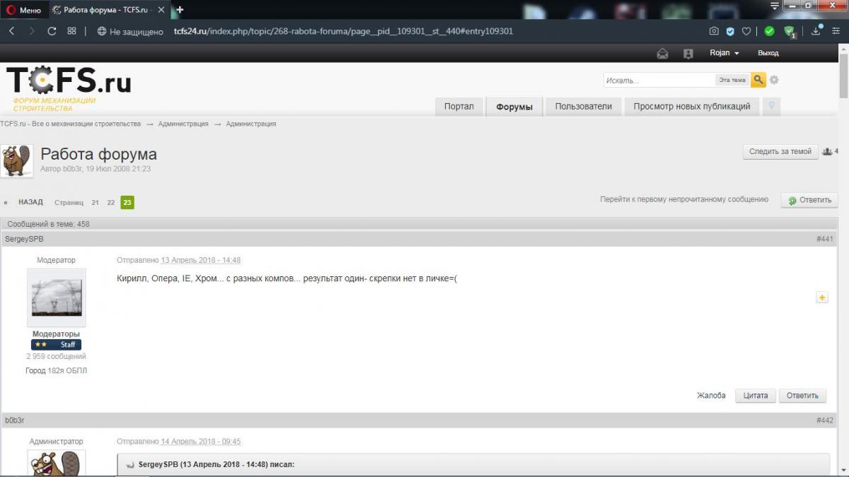Click the Выход logout link

click(768, 53)
